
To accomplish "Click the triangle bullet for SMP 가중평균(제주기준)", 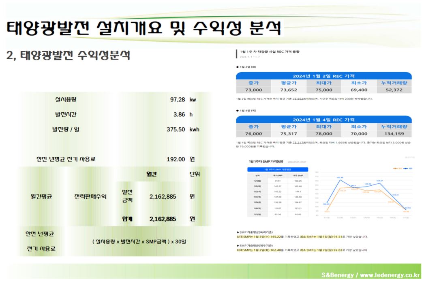I will point(238,246).
